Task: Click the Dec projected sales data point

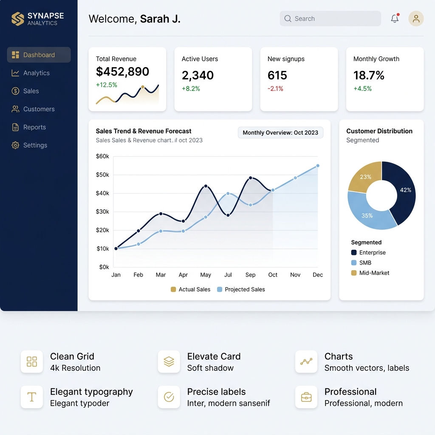Action: 318,166
